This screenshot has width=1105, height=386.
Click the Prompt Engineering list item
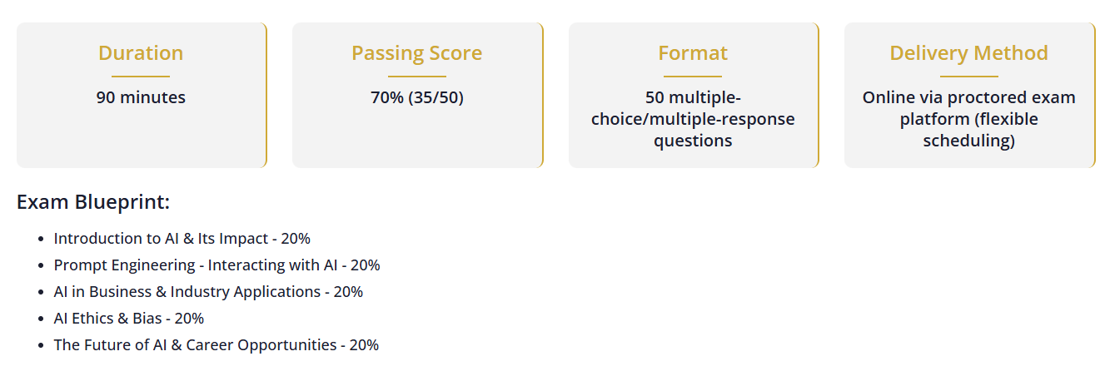217,265
